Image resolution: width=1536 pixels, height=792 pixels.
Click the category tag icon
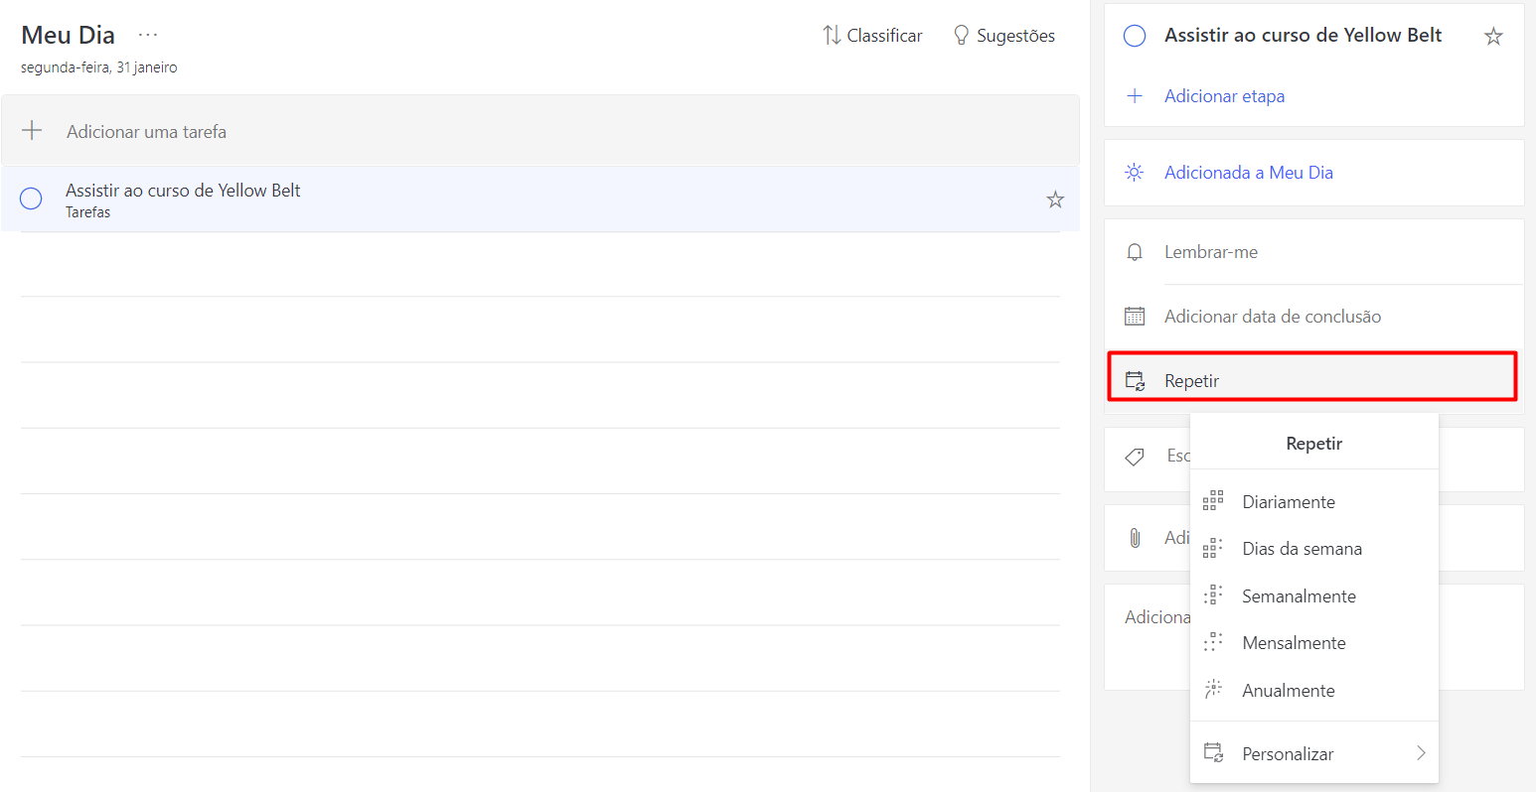1135,457
